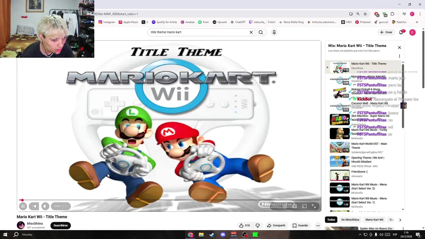This screenshot has height=239, width=425.
Task: Click the YouTube search magnifier button
Action: pyautogui.click(x=261, y=32)
